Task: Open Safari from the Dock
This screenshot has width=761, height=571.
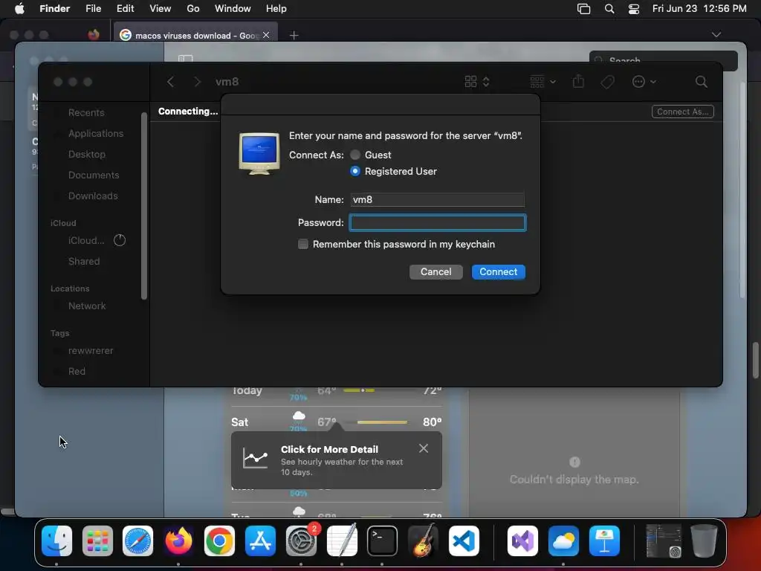Action: (137, 541)
